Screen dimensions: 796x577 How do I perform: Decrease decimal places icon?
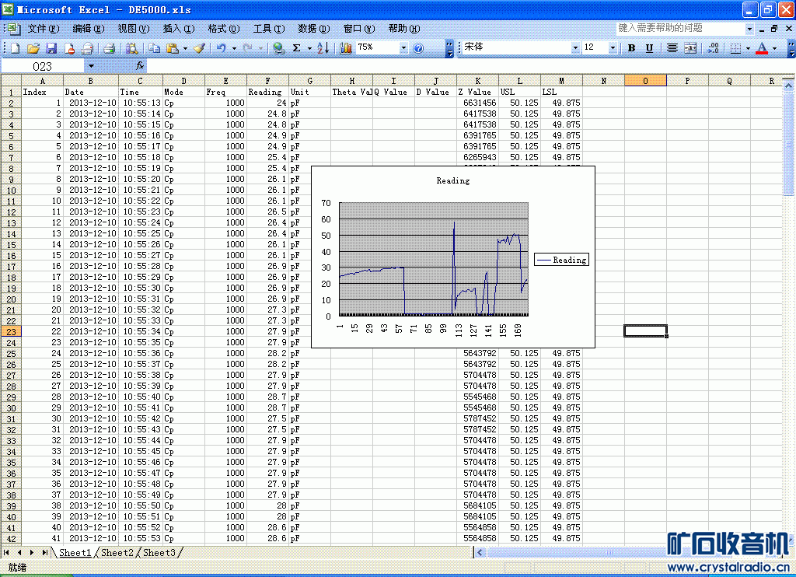click(713, 48)
